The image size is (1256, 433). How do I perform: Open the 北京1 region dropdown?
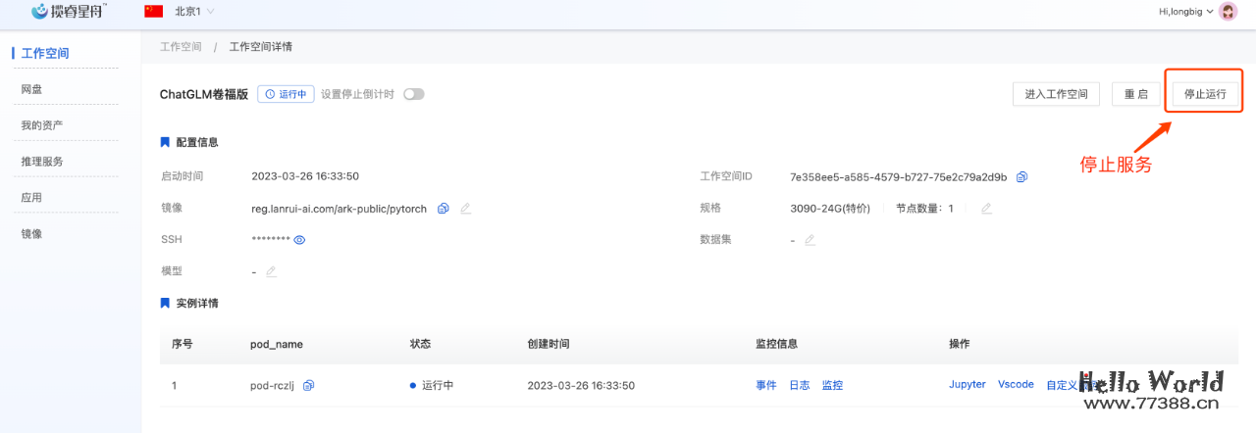pos(194,11)
